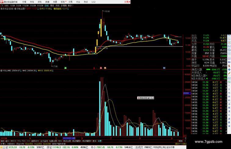The width and height of the screenshot is (231, 149).
Task: Open the 关联报价 tab
Action: tap(11, 144)
